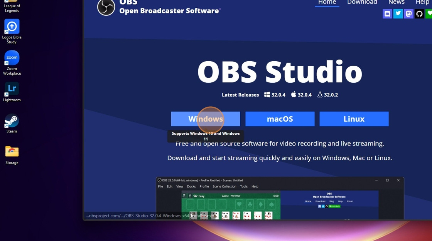Click the 'Download and start streaming quickly' text
432x241 pixels.
point(280,158)
